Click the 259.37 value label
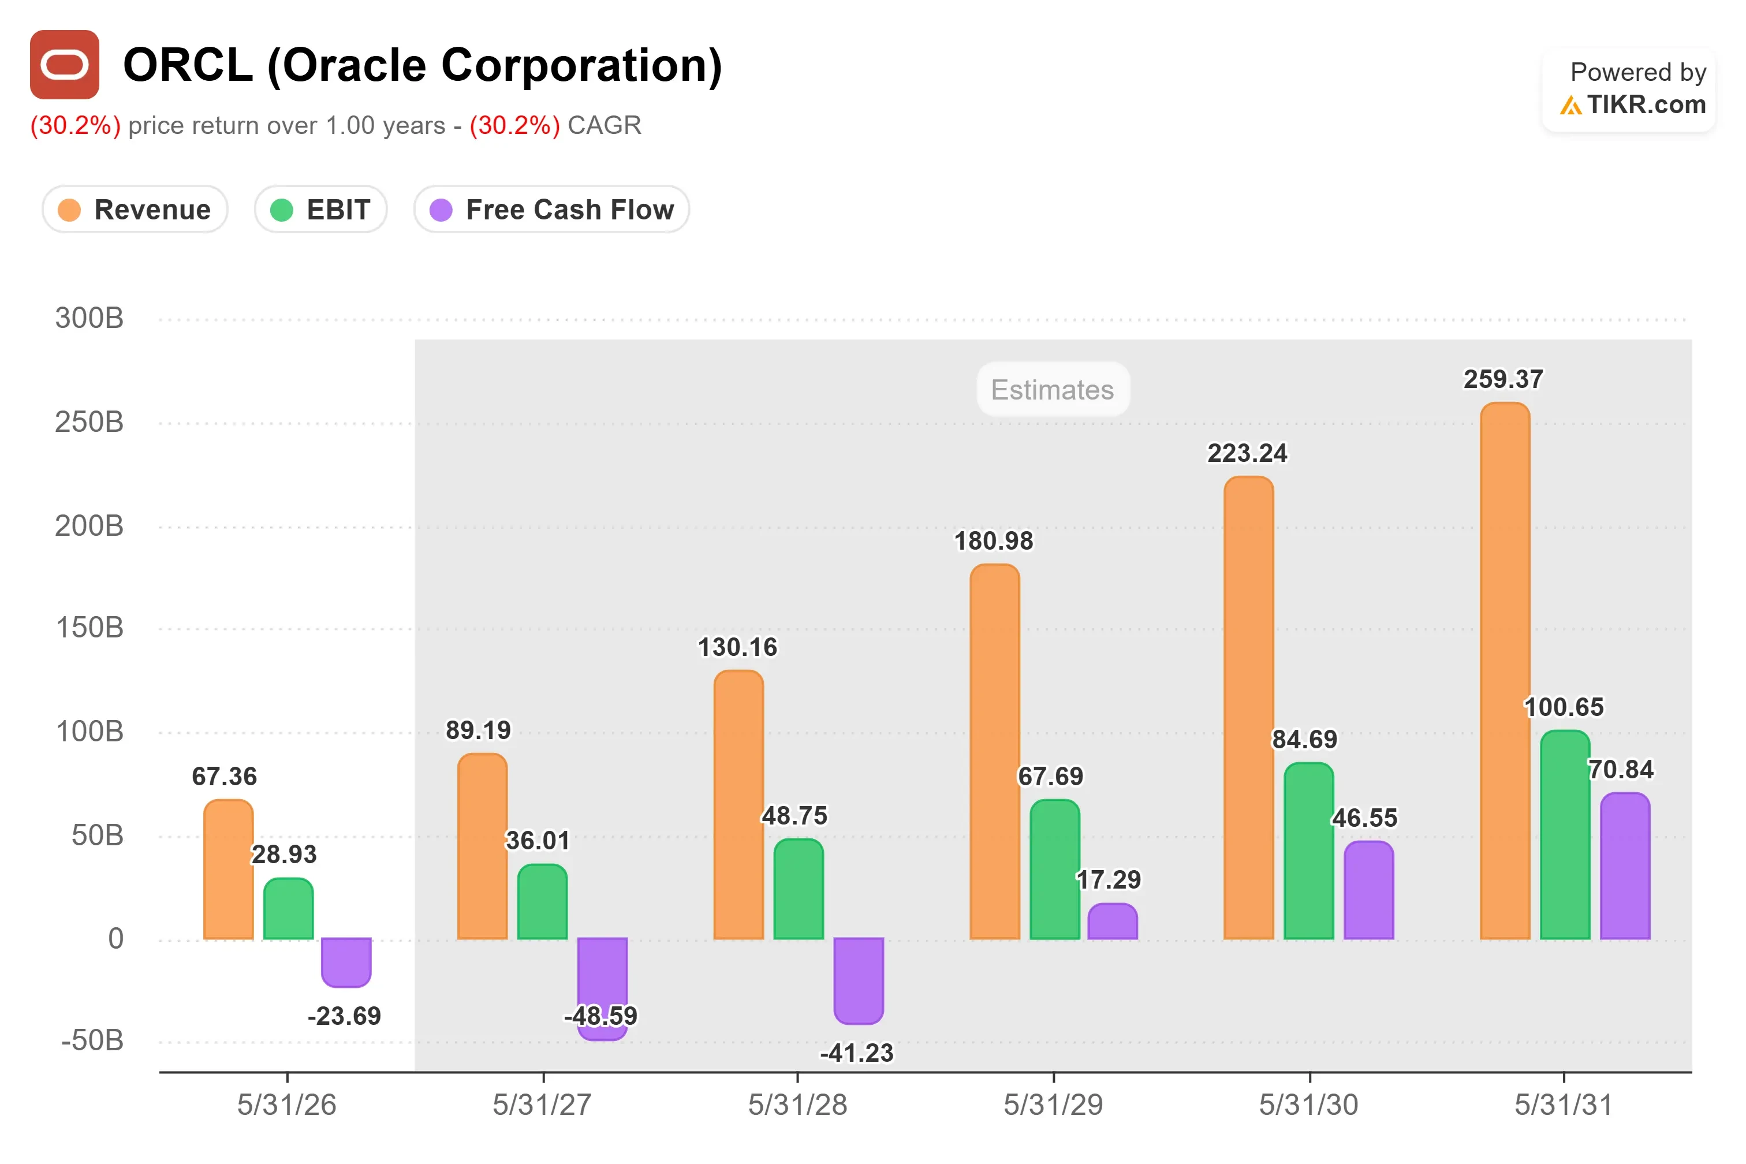The image size is (1746, 1164). (x=1503, y=379)
